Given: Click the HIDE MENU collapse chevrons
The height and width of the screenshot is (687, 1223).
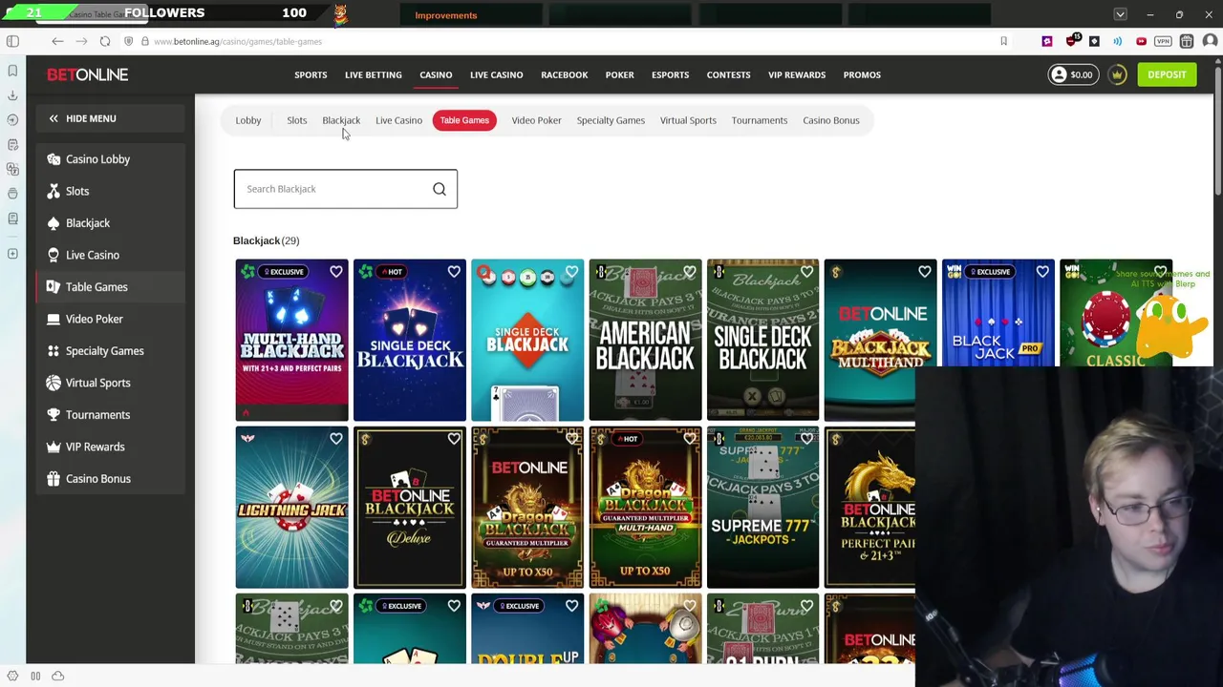Looking at the screenshot, I should pos(54,118).
